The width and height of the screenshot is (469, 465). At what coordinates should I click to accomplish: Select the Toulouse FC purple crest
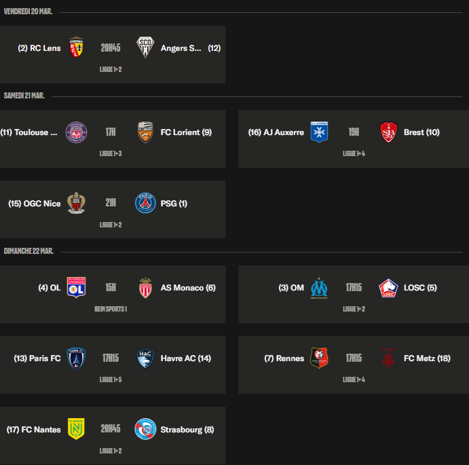[76, 132]
